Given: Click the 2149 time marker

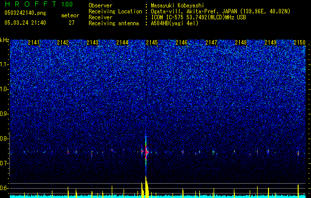Looking at the screenshot, I should [270, 42].
